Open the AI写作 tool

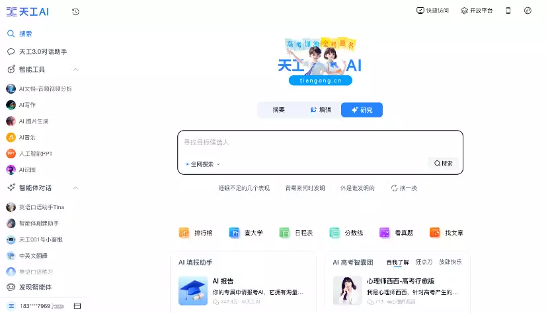click(21, 105)
